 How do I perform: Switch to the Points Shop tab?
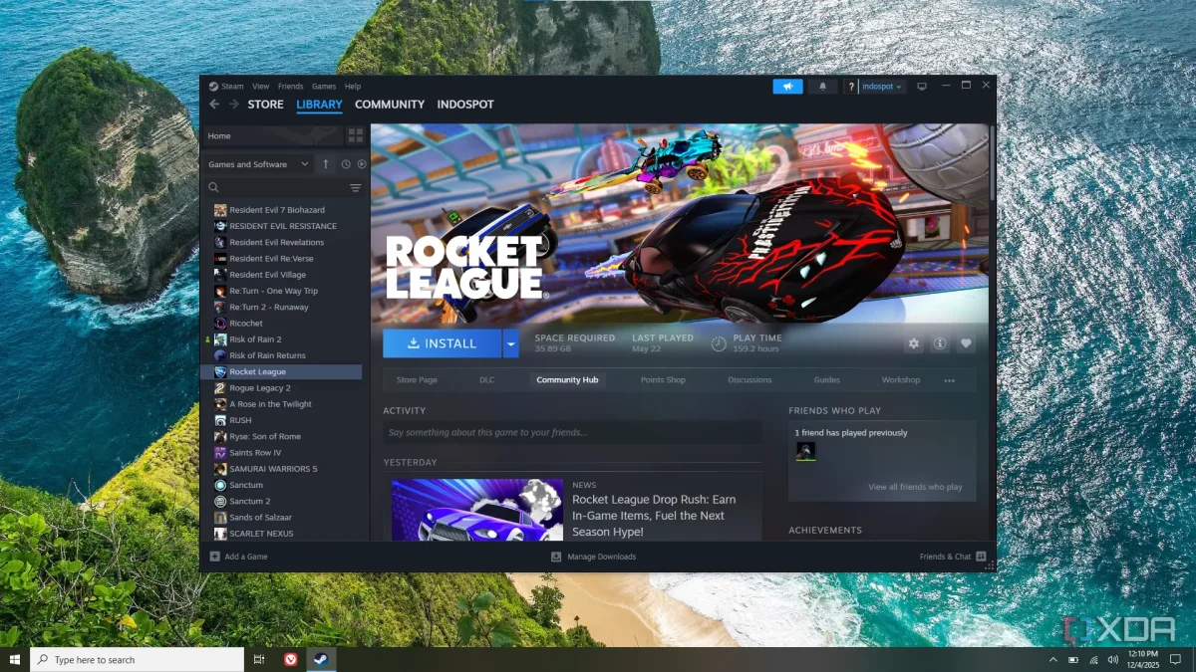(x=662, y=379)
